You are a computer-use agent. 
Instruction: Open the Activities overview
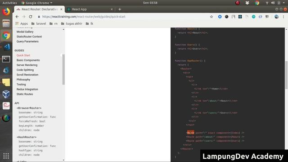pyautogui.click(x=9, y=3)
